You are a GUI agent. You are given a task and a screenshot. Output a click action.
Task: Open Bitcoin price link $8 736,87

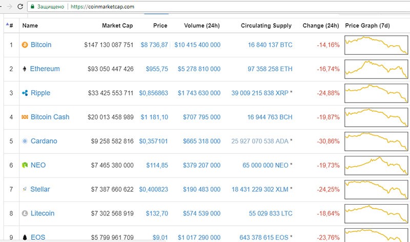[x=154, y=45]
